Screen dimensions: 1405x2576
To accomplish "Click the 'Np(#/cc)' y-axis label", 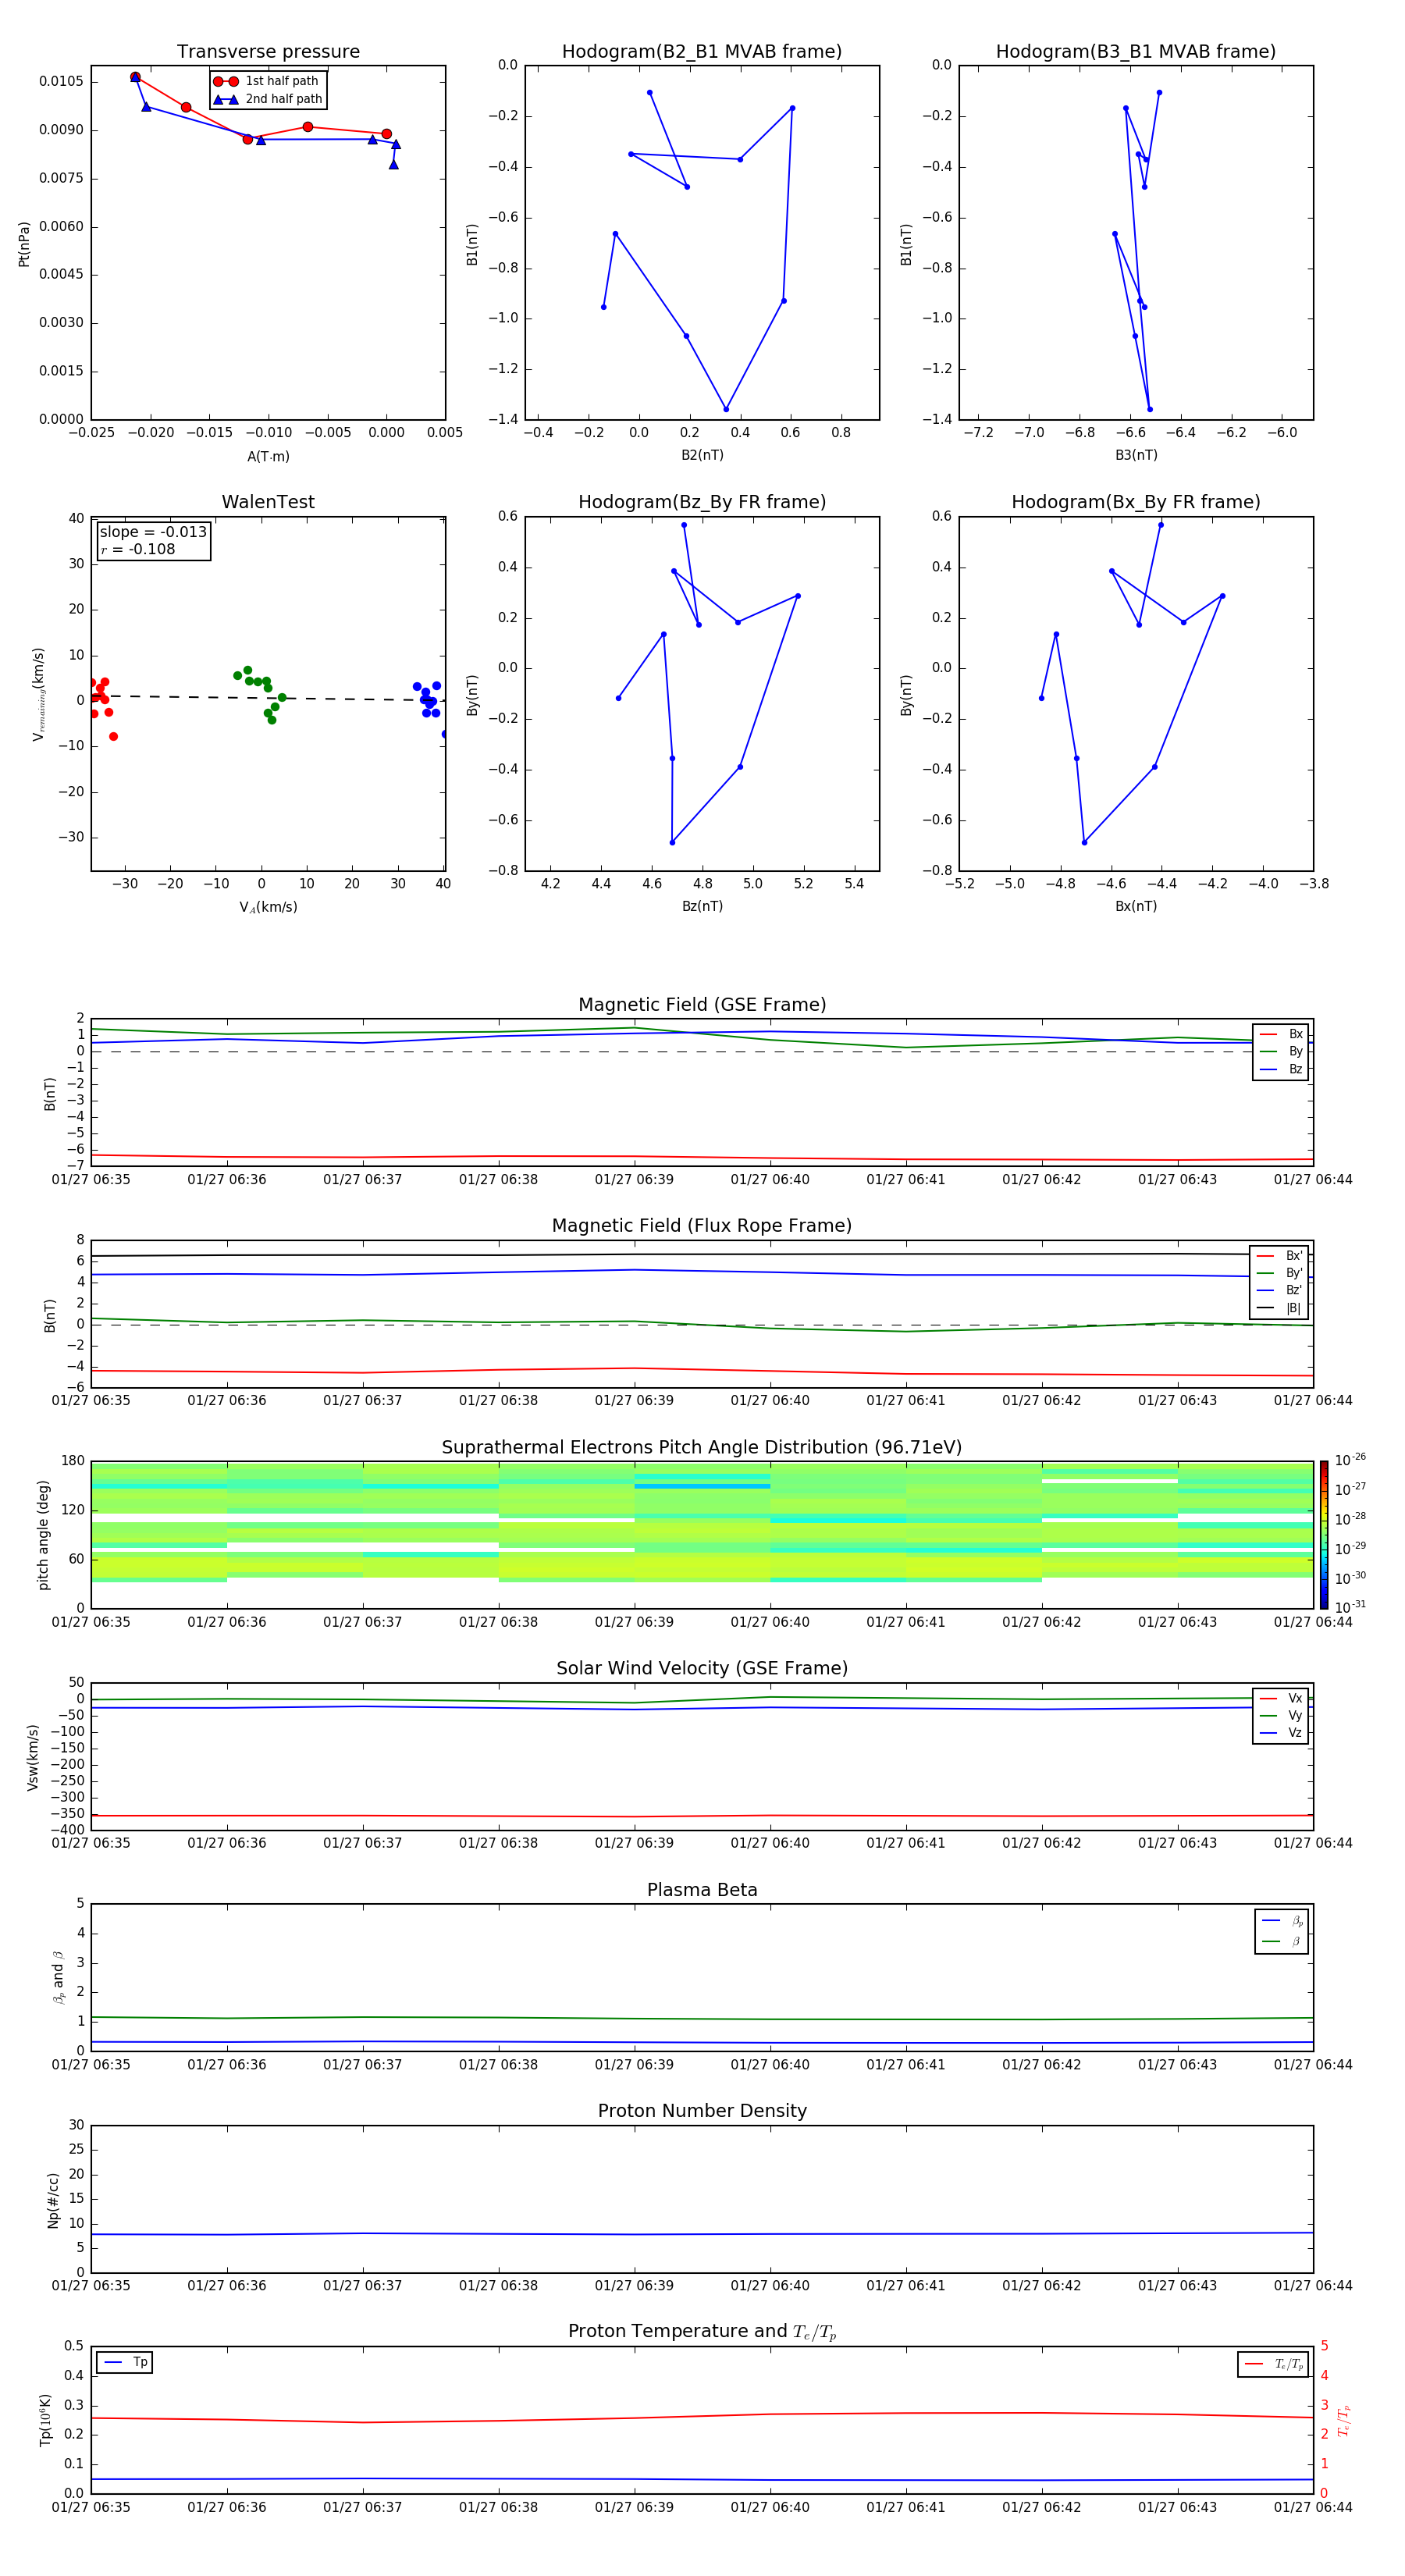I will click(53, 2200).
